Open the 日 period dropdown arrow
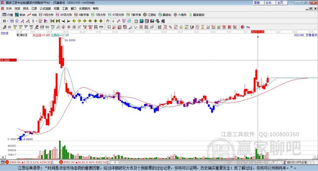 point(7,21)
